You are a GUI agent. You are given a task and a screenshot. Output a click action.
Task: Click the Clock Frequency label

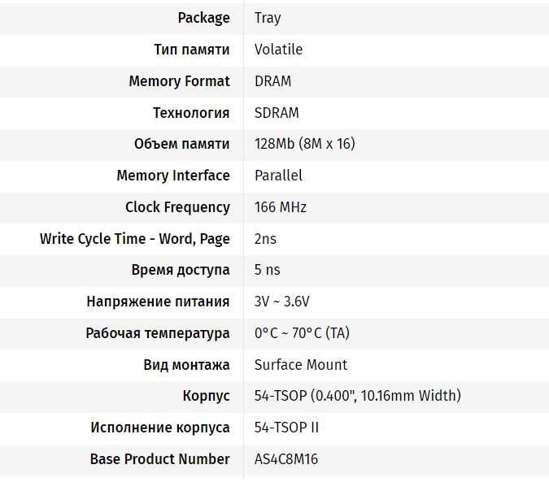[x=177, y=207]
